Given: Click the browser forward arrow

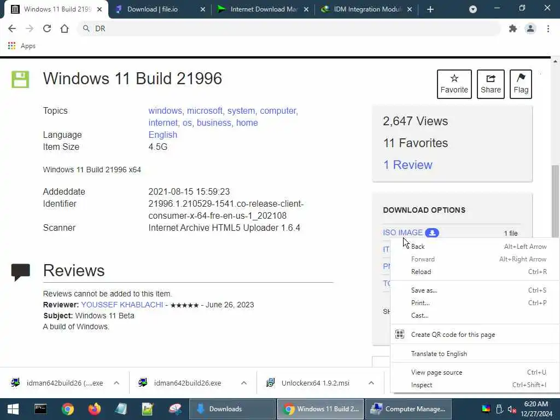Looking at the screenshot, I should (30, 28).
